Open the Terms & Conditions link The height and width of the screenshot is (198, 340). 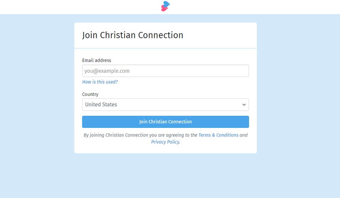coord(218,135)
